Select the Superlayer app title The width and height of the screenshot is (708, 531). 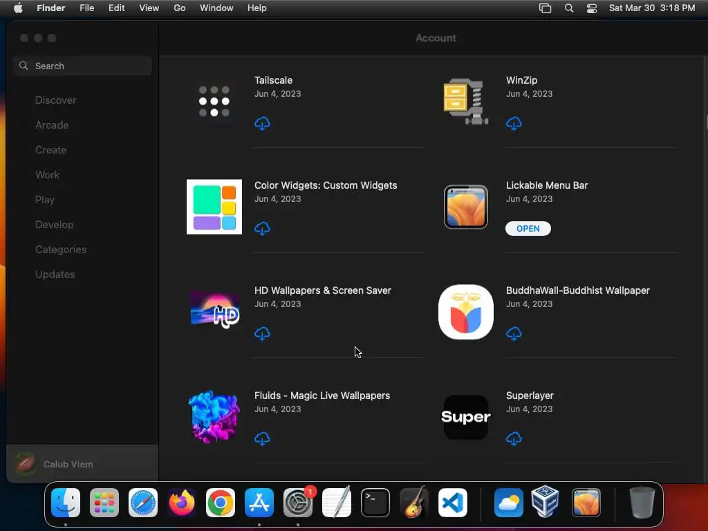pyautogui.click(x=530, y=395)
